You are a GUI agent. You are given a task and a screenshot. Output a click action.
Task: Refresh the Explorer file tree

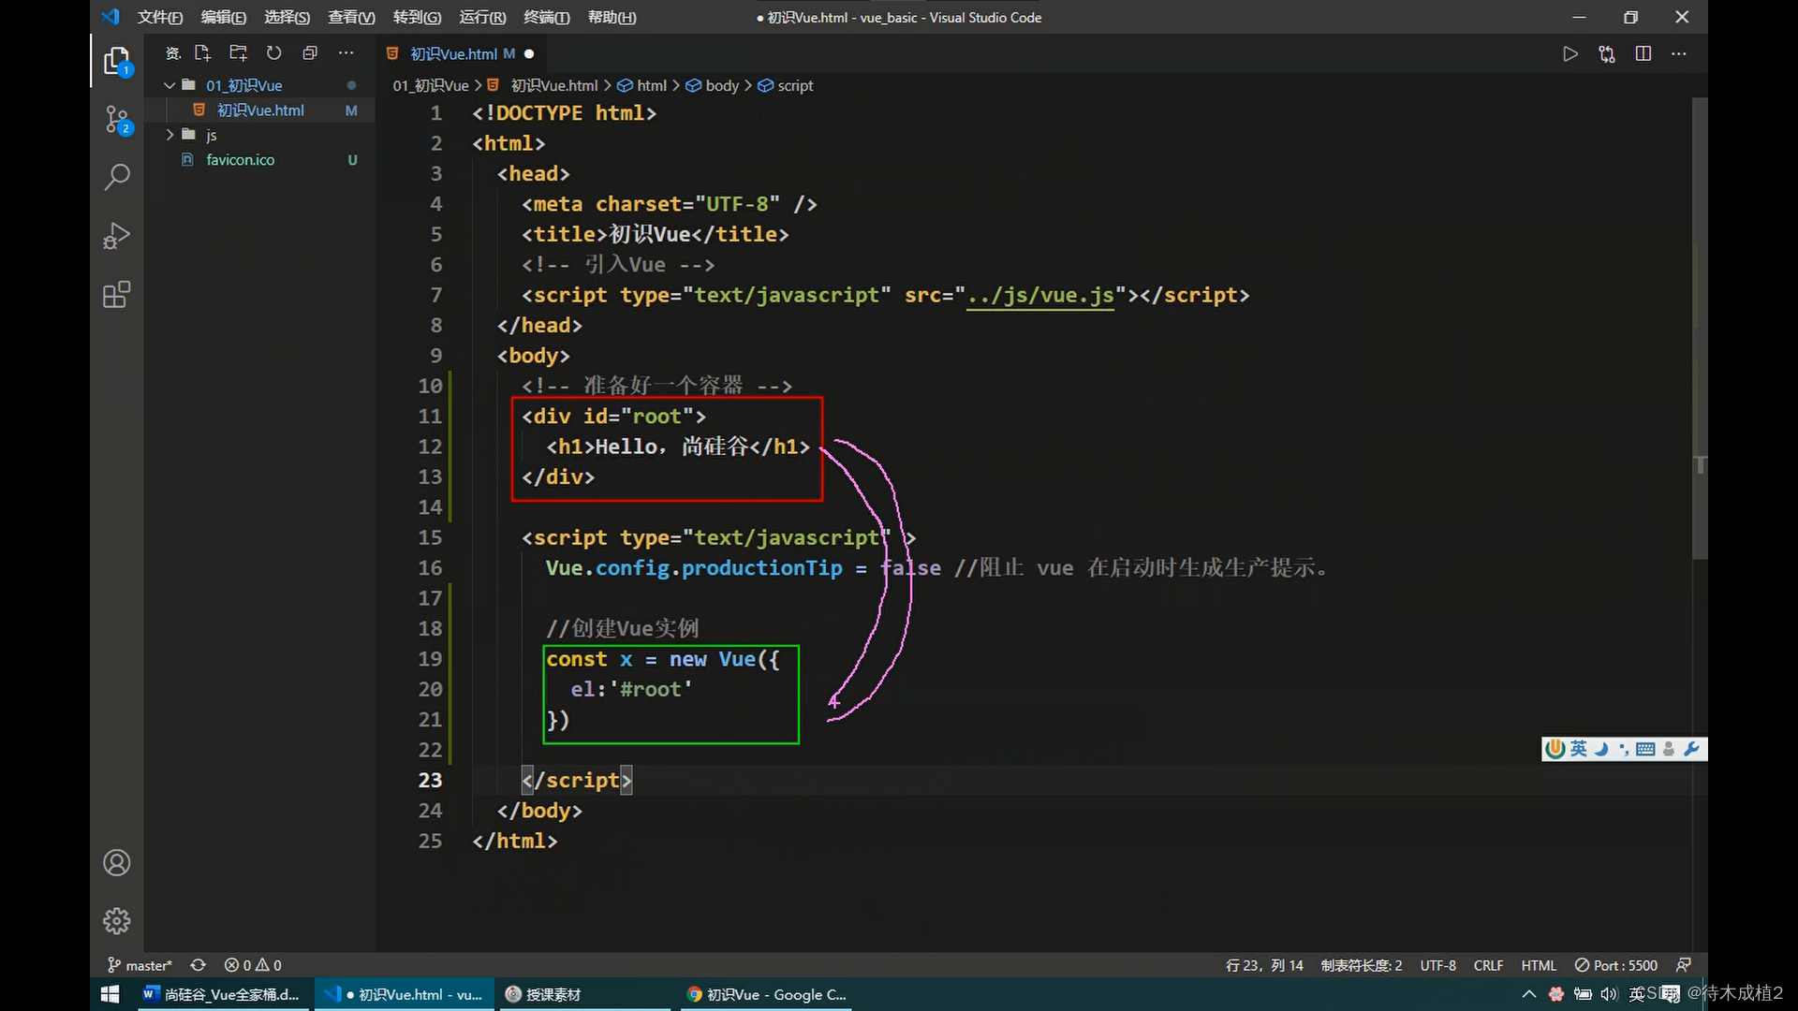(x=273, y=53)
